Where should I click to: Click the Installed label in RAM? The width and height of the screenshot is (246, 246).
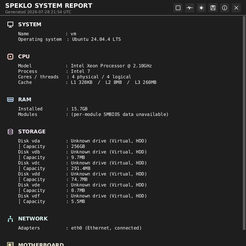pyautogui.click(x=30, y=109)
